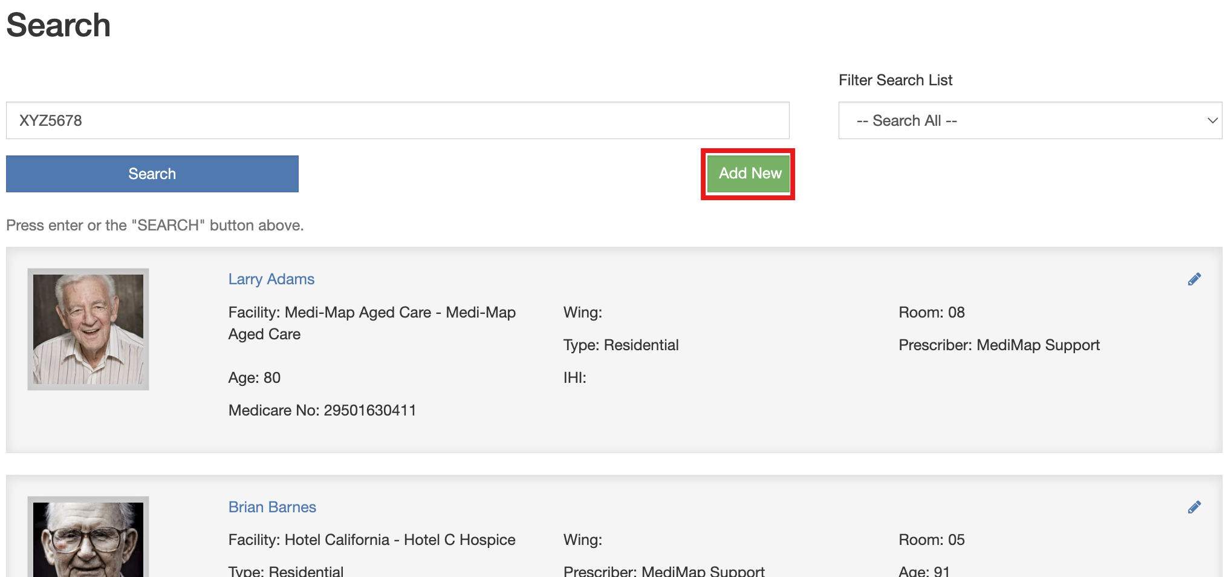
Task: Click the Filter Search List label
Action: [895, 80]
